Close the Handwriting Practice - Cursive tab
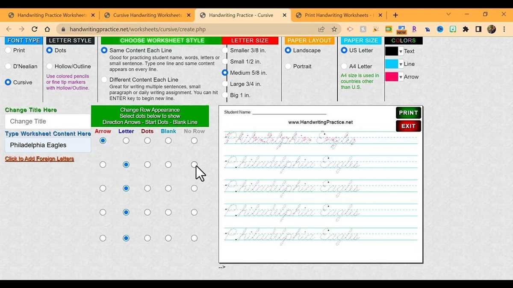The width and height of the screenshot is (513, 288). (285, 15)
